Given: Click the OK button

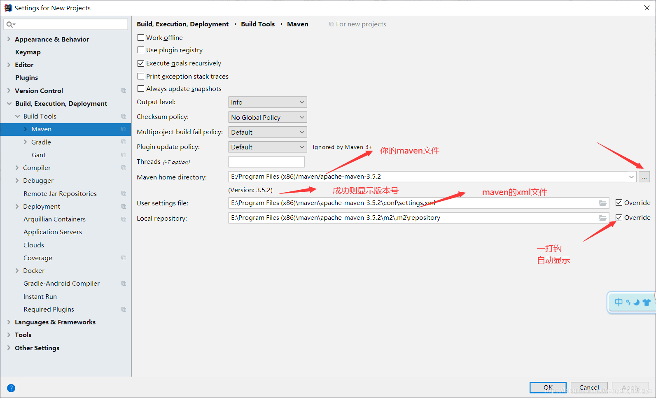Looking at the screenshot, I should [548, 388].
